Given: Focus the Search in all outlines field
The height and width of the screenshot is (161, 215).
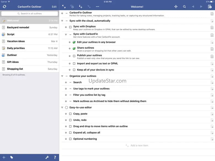Looking at the screenshot, I should (29, 13).
